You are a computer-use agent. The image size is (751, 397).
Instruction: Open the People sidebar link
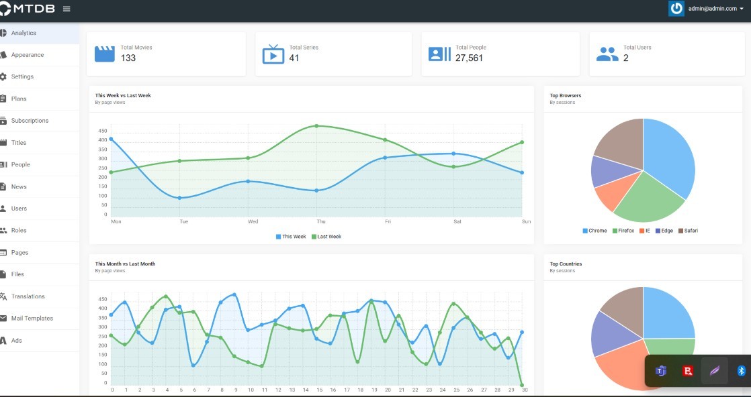pos(39,164)
